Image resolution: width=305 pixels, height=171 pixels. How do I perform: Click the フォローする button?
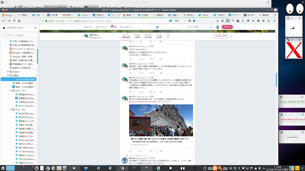(221, 36)
